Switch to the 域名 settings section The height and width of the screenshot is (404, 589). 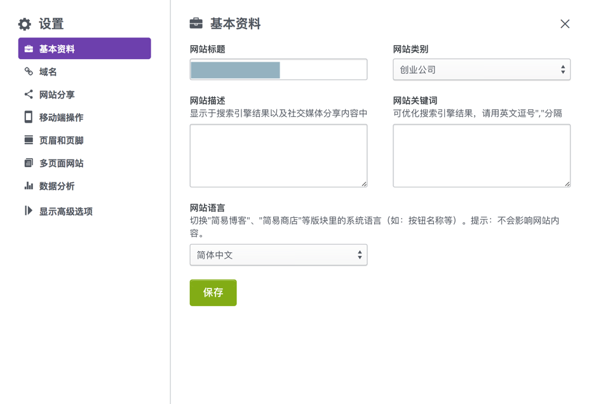pos(48,72)
